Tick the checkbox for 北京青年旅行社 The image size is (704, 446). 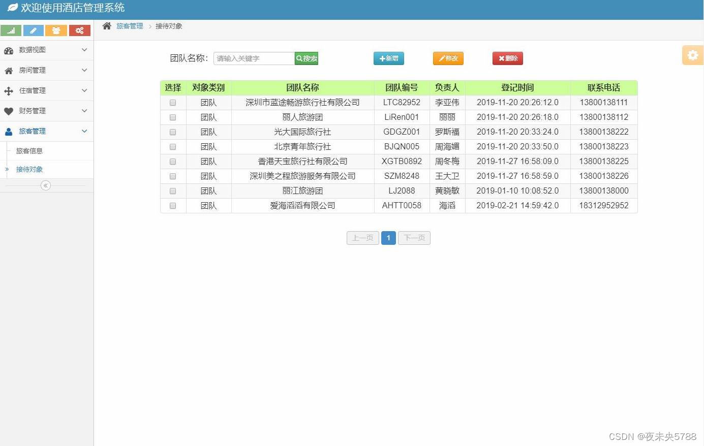[x=173, y=147]
